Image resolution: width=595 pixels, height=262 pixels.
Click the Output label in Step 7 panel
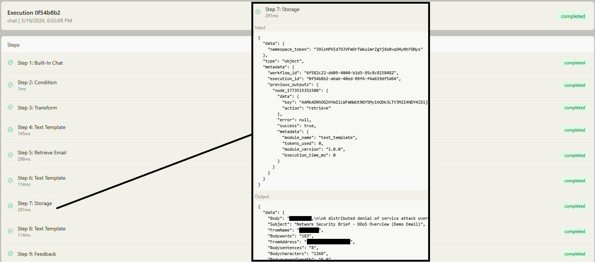click(x=262, y=197)
